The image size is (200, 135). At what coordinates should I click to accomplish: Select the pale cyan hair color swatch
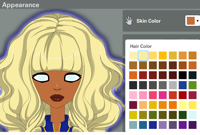tap(193, 115)
